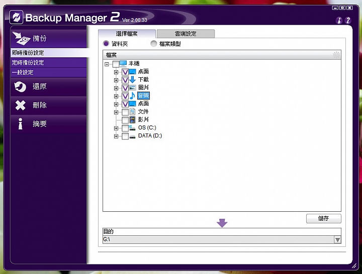The image size is (362, 274).
Task: Click the 音樂 music note icon
Action: [x=133, y=95]
